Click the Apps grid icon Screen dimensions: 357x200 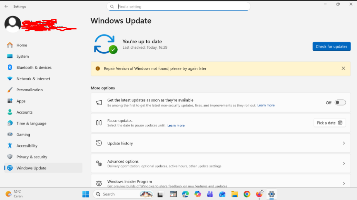coord(10,101)
